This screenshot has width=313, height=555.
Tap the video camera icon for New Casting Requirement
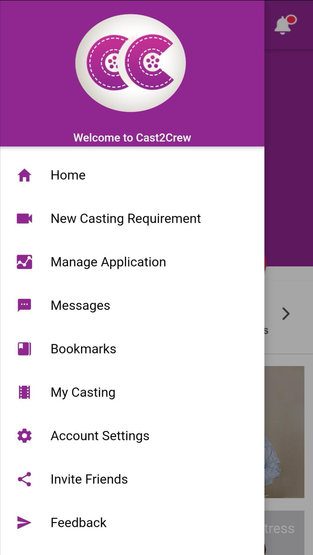(24, 219)
